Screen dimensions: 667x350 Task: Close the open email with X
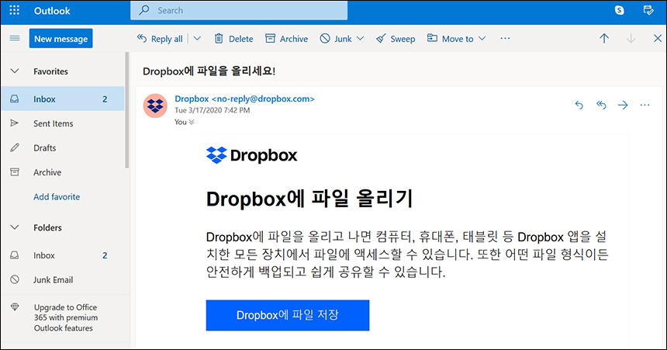(658, 38)
